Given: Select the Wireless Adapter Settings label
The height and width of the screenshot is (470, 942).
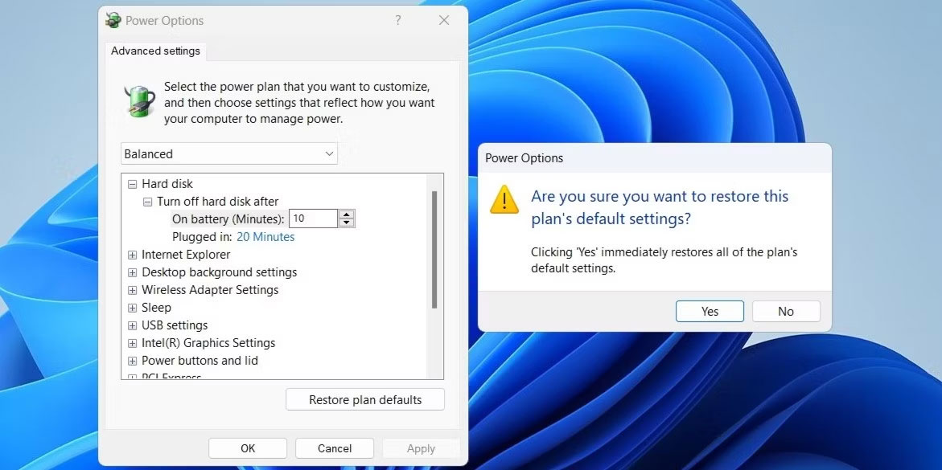Looking at the screenshot, I should tap(210, 290).
